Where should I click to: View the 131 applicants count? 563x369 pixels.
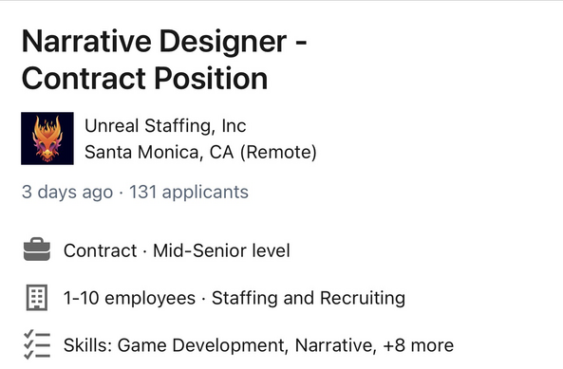pyautogui.click(x=189, y=192)
